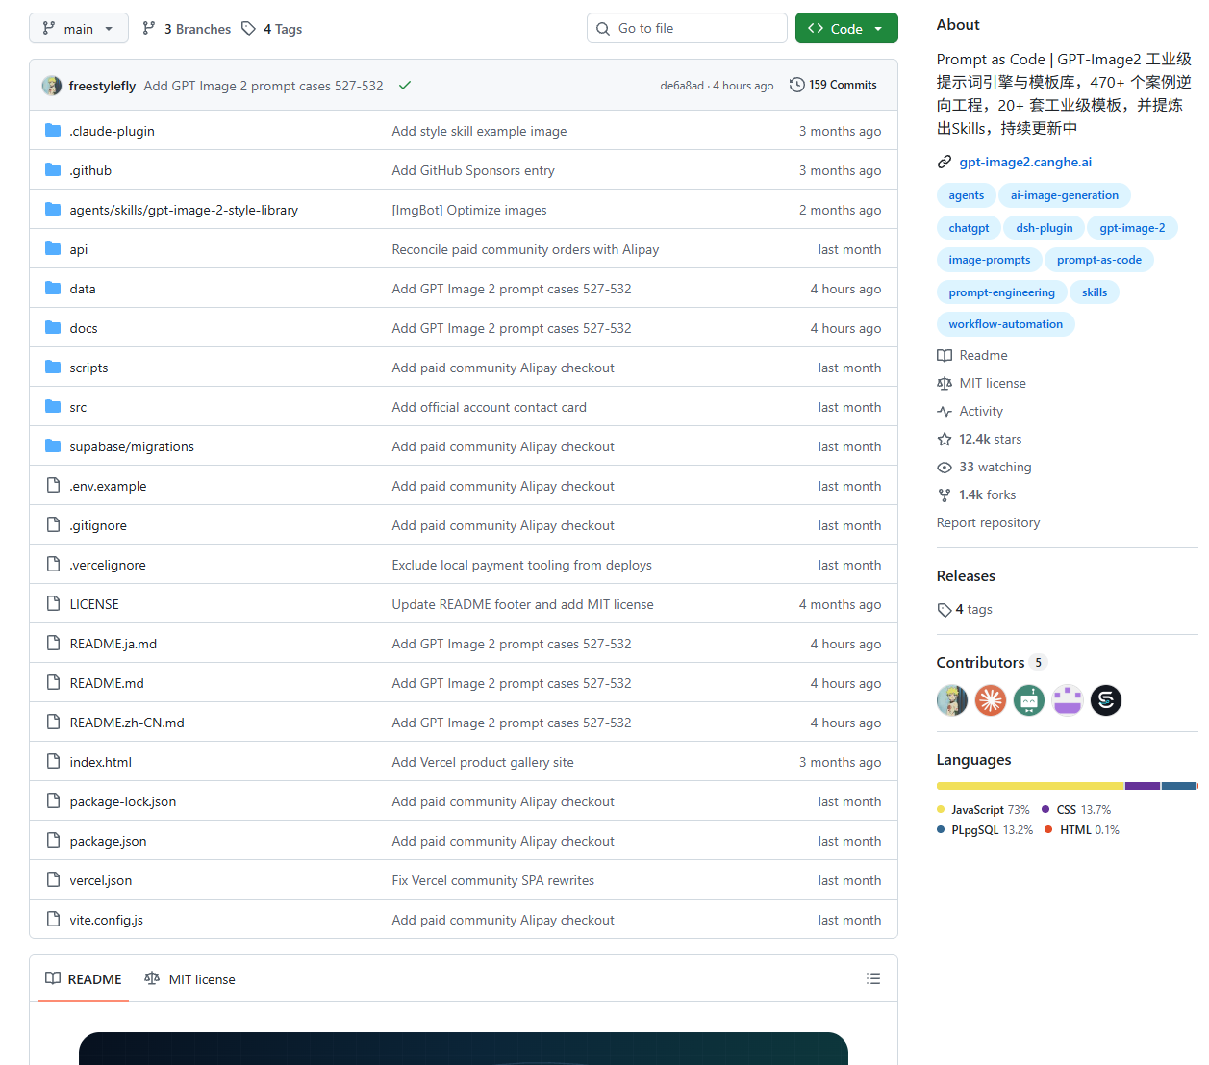
Task: Click the data folder icon
Action: (53, 289)
